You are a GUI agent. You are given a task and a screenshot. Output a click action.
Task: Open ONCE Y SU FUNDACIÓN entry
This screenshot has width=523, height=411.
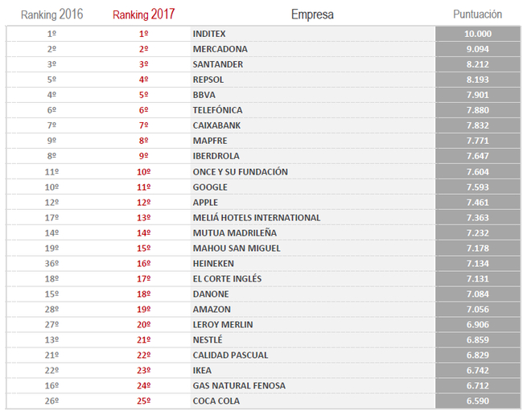tap(240, 172)
